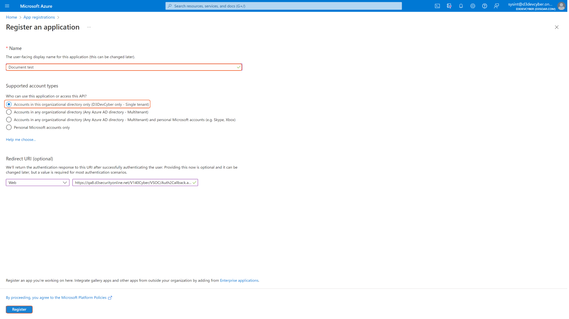Select single tenant account type option
Screen dimensions: 569x319
pos(9,104)
